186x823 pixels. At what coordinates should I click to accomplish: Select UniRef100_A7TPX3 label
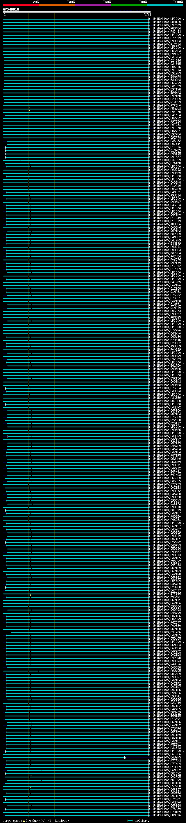tap(167, 761)
